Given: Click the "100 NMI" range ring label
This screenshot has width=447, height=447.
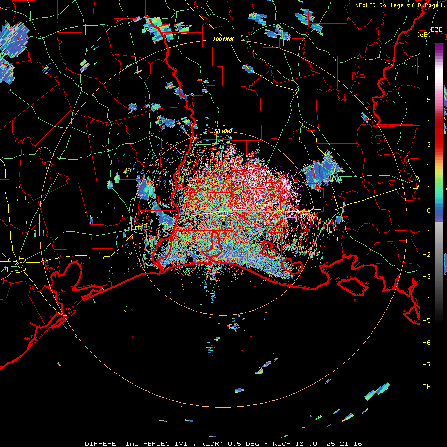Looking at the screenshot, I should coord(223,39).
